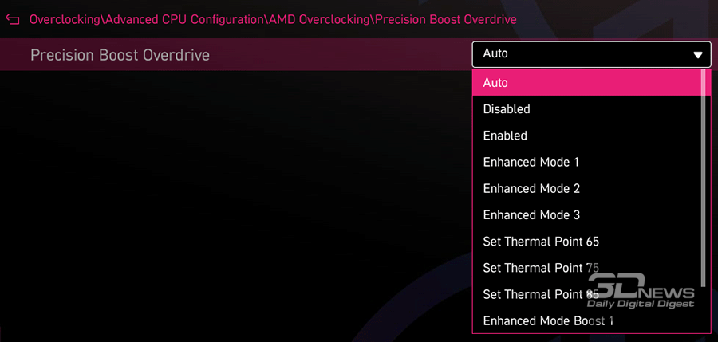Select Enabled in the options list
Viewport: 718px width, 342px height.
point(505,136)
